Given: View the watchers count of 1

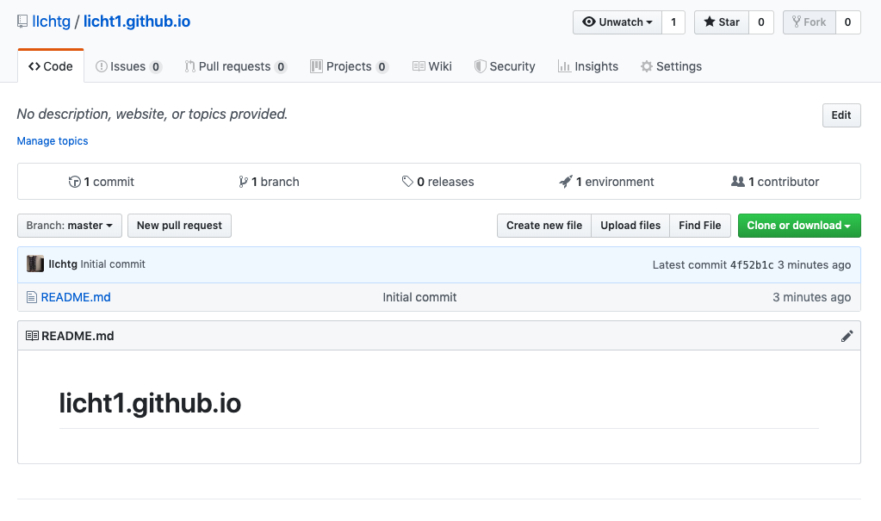Looking at the screenshot, I should 673,22.
